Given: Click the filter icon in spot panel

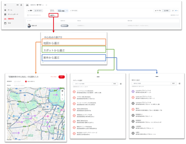Looking at the screenshot, I should pyautogui.click(x=121, y=84).
